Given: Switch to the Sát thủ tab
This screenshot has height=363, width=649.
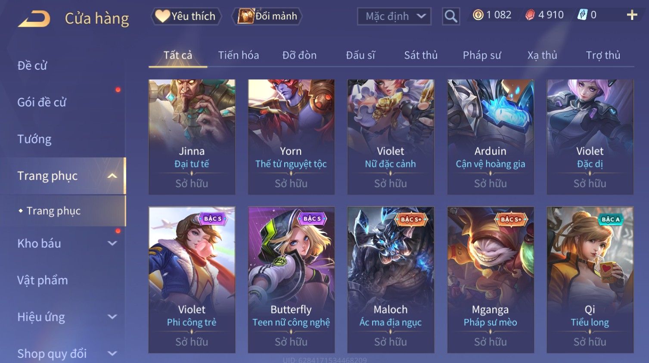Looking at the screenshot, I should (x=421, y=55).
